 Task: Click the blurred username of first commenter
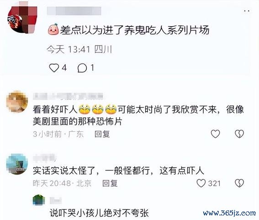click(x=74, y=11)
